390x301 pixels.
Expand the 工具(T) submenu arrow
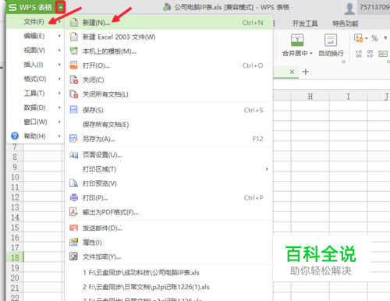coord(59,93)
